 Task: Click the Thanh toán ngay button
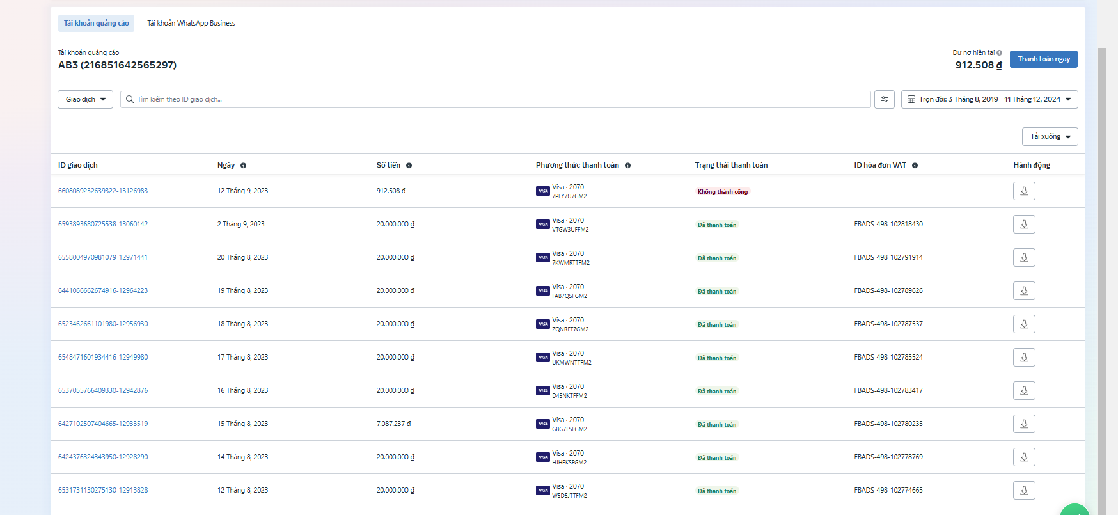[1043, 59]
